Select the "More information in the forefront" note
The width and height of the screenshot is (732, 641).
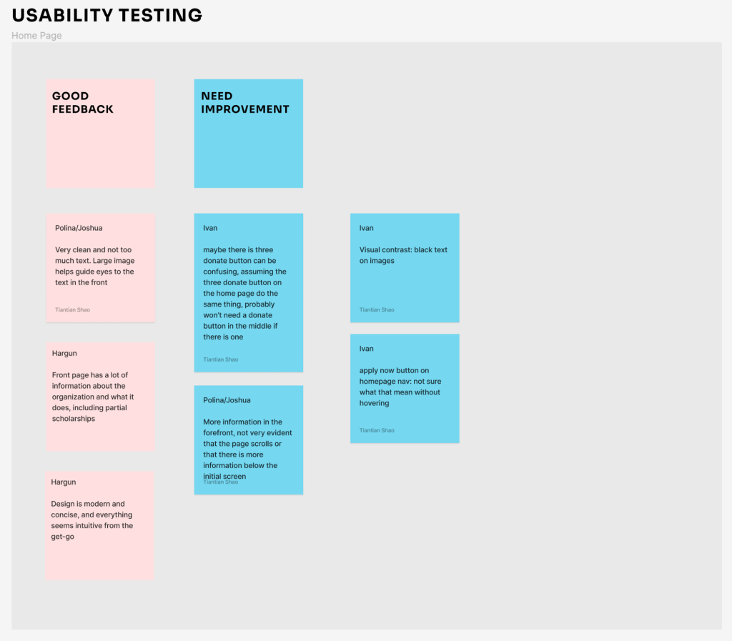(247, 449)
